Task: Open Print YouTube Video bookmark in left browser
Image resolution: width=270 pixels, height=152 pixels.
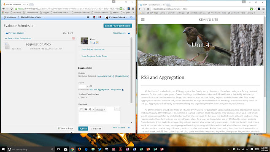Action: click(81, 13)
